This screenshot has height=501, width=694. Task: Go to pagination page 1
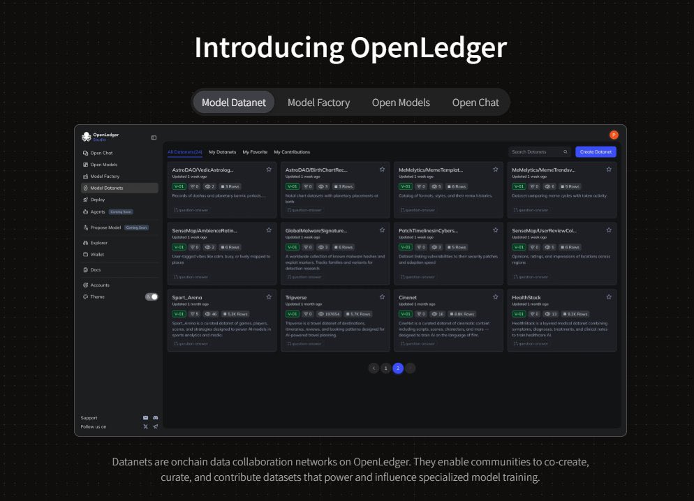pos(386,368)
